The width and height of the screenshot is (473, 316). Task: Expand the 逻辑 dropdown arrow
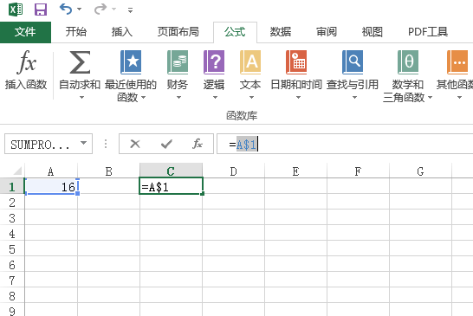coord(215,97)
